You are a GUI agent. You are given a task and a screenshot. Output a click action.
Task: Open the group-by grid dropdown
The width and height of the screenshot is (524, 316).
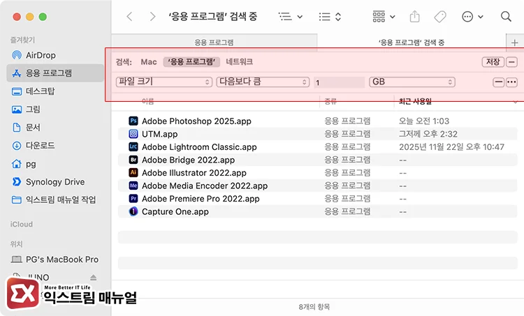pos(384,16)
